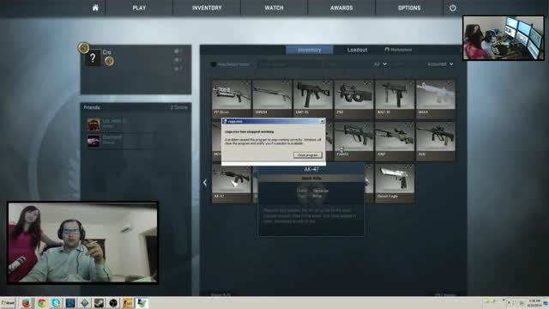
Task: Click Close program in crash dialog
Action: 307,154
